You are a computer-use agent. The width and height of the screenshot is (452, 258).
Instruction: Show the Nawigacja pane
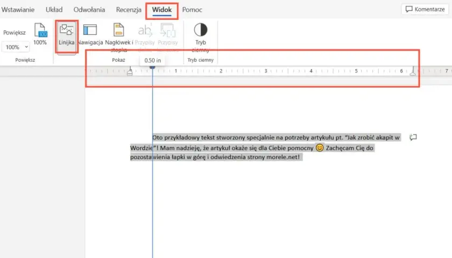[x=90, y=35]
